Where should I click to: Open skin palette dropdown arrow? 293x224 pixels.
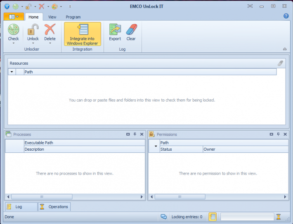coord(61,7)
